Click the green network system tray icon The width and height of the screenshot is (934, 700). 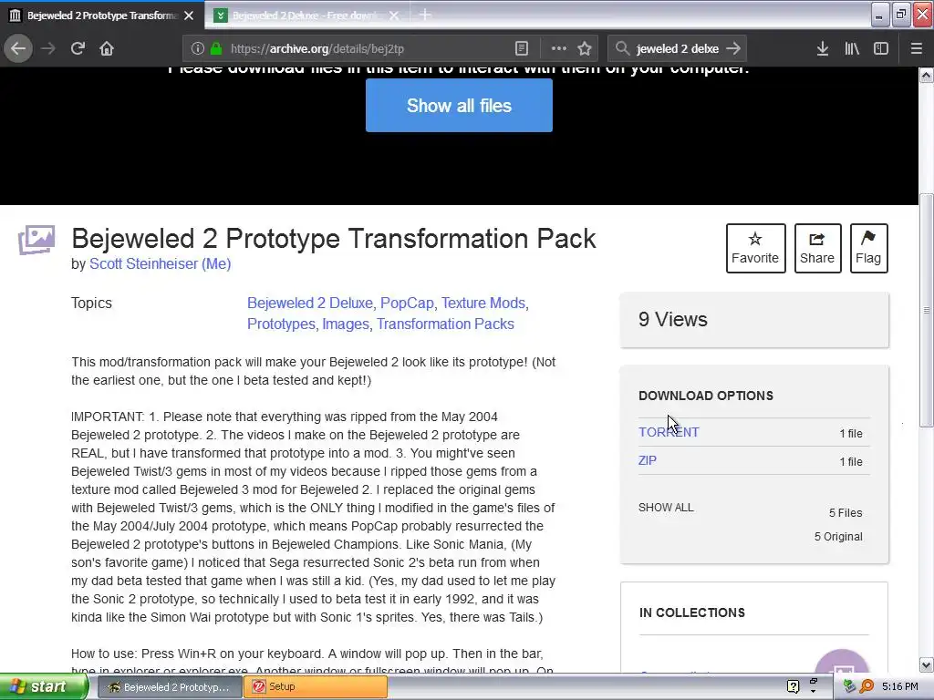point(849,686)
